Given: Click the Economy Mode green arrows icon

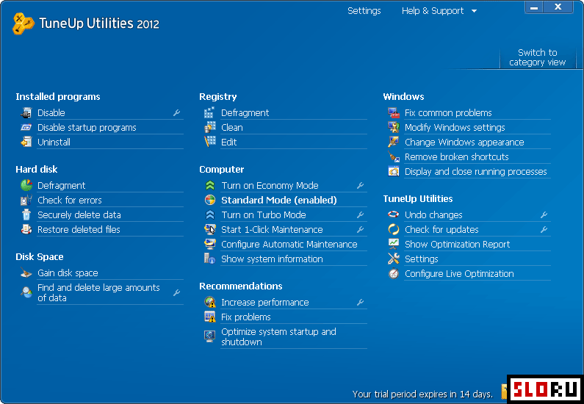Looking at the screenshot, I should (210, 185).
